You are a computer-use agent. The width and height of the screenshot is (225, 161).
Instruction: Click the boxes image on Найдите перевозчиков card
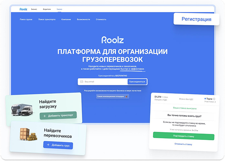29,134
